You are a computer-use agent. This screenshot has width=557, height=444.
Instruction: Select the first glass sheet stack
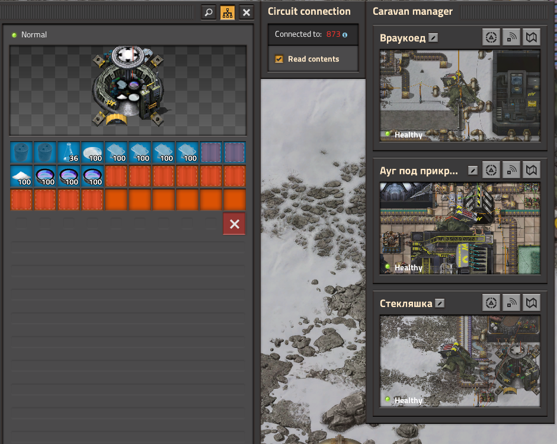click(116, 152)
